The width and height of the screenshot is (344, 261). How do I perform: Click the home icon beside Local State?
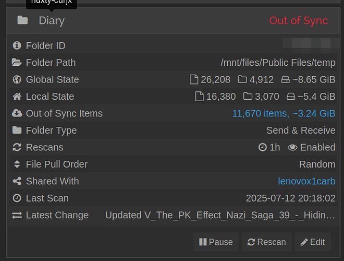point(17,96)
